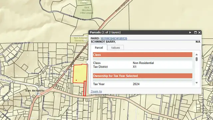
Task: Click the La Madera Rd label
Action: 78,18
